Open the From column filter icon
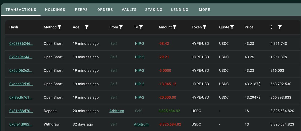 click(x=121, y=27)
